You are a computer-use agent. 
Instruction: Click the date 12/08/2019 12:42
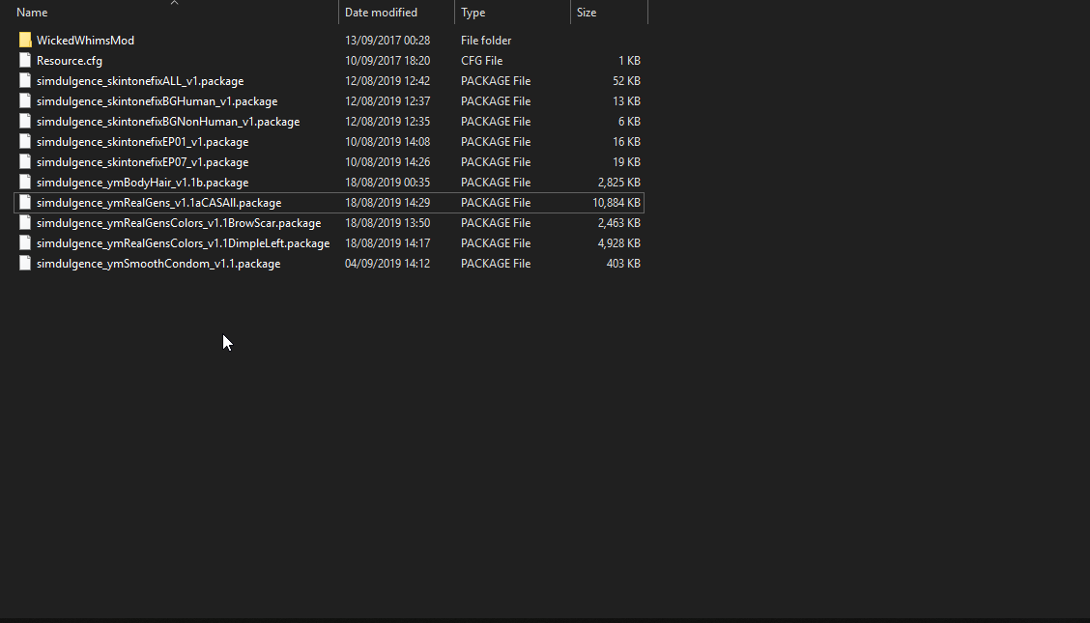[x=387, y=80]
